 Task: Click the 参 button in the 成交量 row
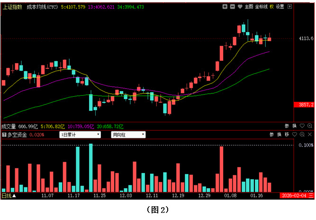click(x=287, y=126)
